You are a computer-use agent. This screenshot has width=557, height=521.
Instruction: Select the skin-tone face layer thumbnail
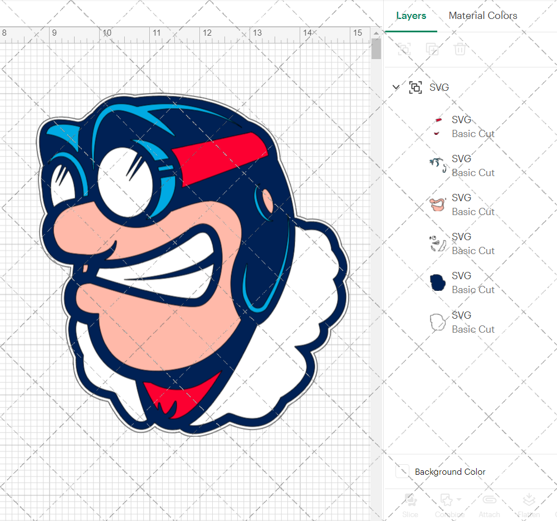(438, 204)
